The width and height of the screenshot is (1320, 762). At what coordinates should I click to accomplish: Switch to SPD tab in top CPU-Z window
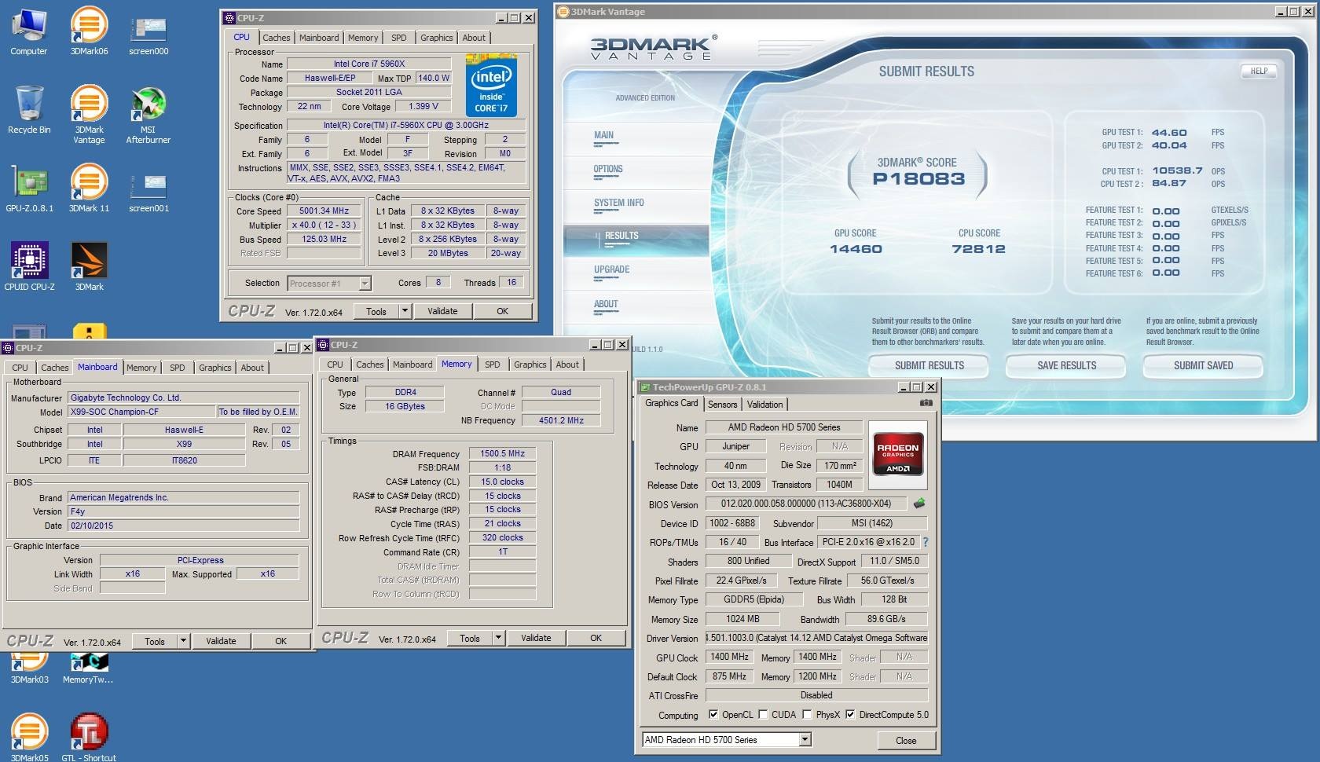399,38
